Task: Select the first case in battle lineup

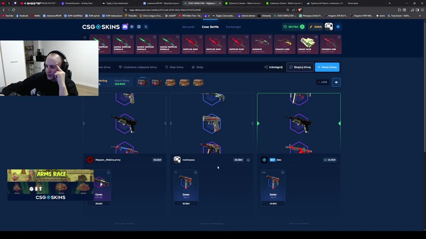Action: (142, 82)
